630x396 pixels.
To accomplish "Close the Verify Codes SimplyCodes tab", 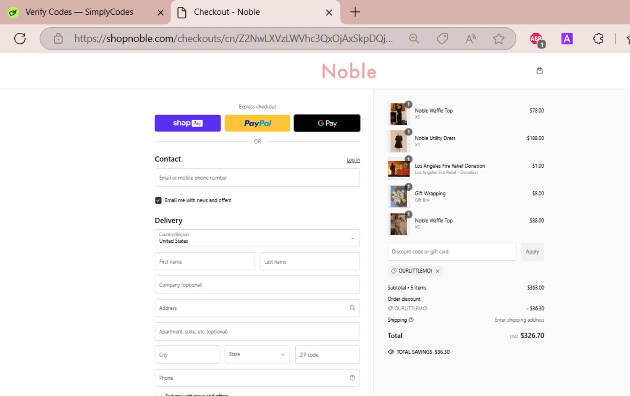I will (160, 13).
